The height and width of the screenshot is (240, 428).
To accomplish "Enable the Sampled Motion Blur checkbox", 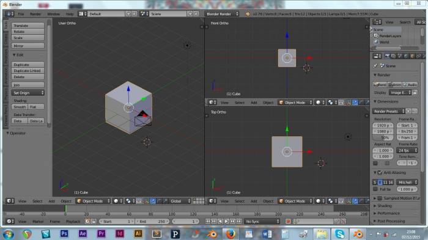I will 380,198.
